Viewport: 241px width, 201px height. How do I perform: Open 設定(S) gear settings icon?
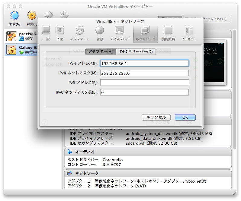pyautogui.click(x=32, y=15)
